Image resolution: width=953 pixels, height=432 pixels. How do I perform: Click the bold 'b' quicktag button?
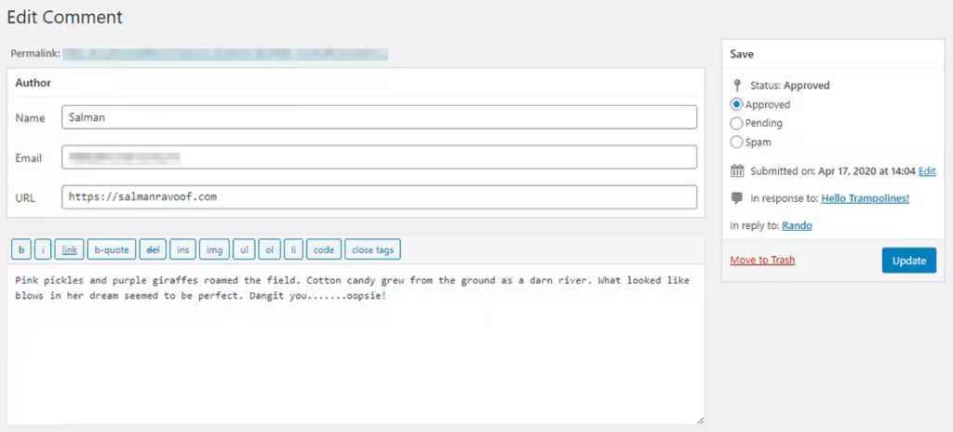(22, 250)
